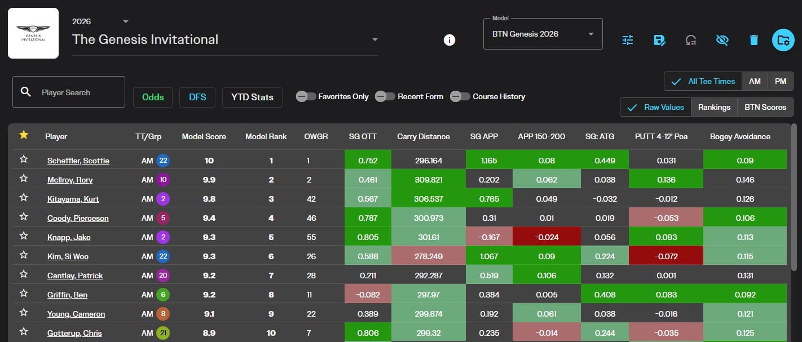Viewport: 802px width, 342px height.
Task: Click the YTD Stats button
Action: pos(252,97)
